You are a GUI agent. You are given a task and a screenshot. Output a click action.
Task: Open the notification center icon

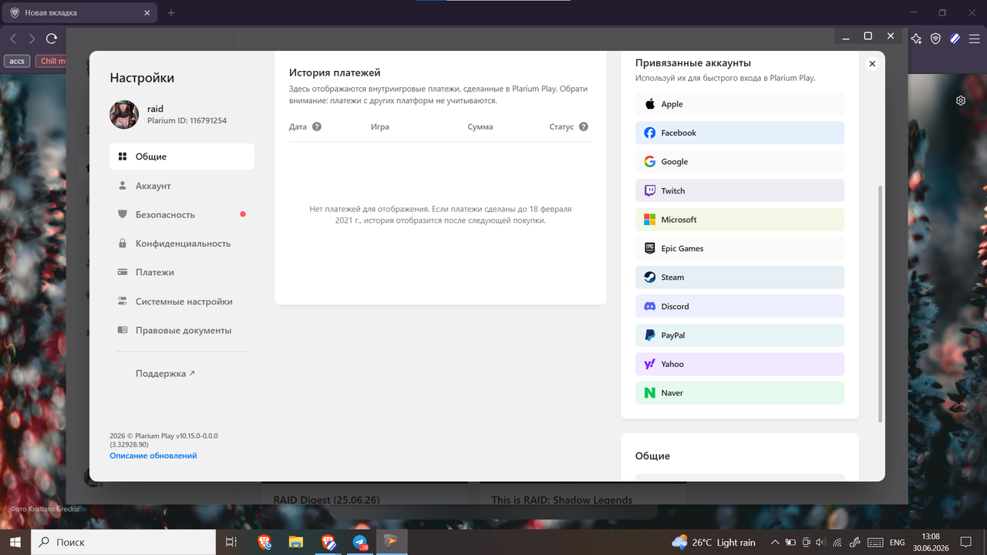[x=965, y=543]
